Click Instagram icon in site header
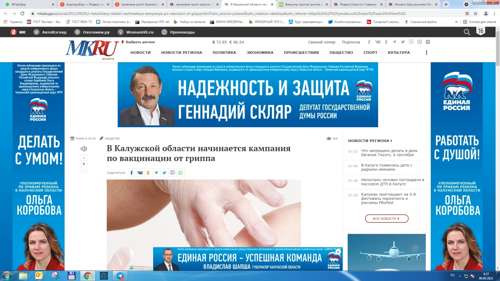This screenshot has width=500, height=281. [x=420, y=42]
